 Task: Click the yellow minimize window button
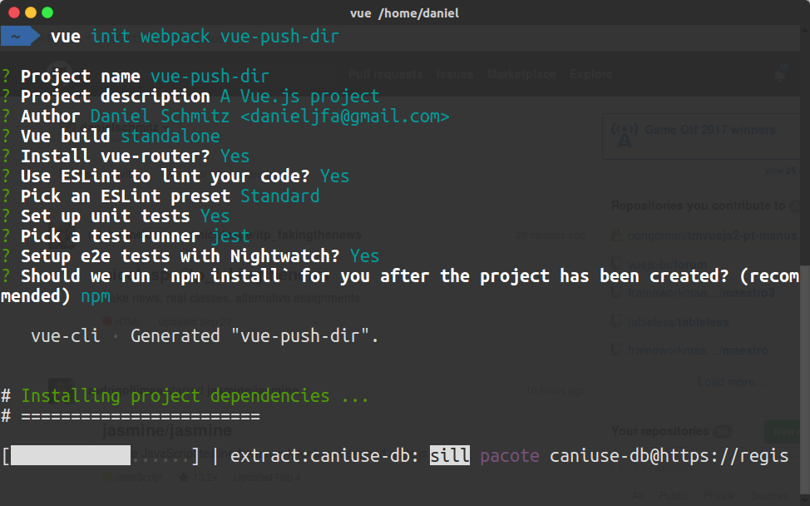pyautogui.click(x=31, y=12)
